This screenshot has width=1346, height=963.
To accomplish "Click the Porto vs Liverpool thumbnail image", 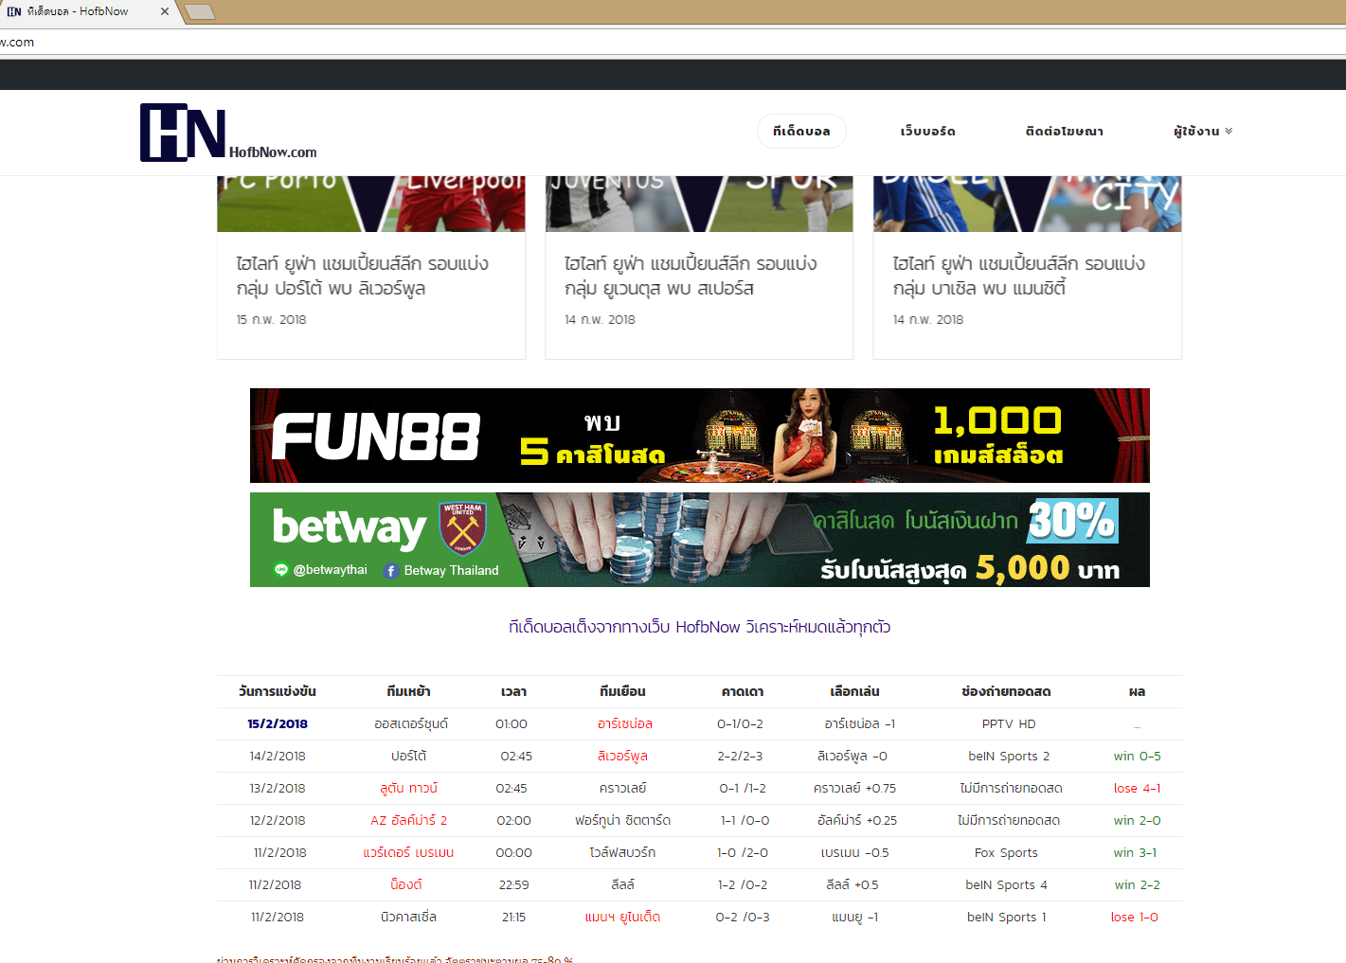I will pos(370,204).
